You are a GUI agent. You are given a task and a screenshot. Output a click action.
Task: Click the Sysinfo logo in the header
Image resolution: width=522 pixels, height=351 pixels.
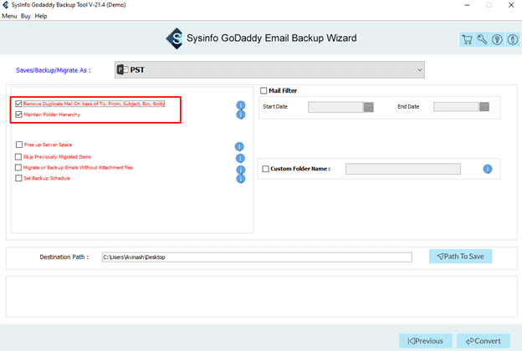pyautogui.click(x=175, y=38)
